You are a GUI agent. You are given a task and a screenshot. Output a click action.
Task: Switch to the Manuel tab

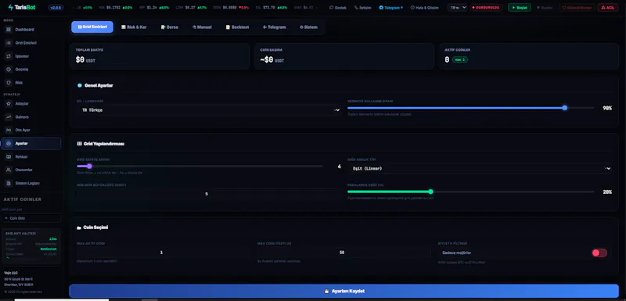pos(202,27)
